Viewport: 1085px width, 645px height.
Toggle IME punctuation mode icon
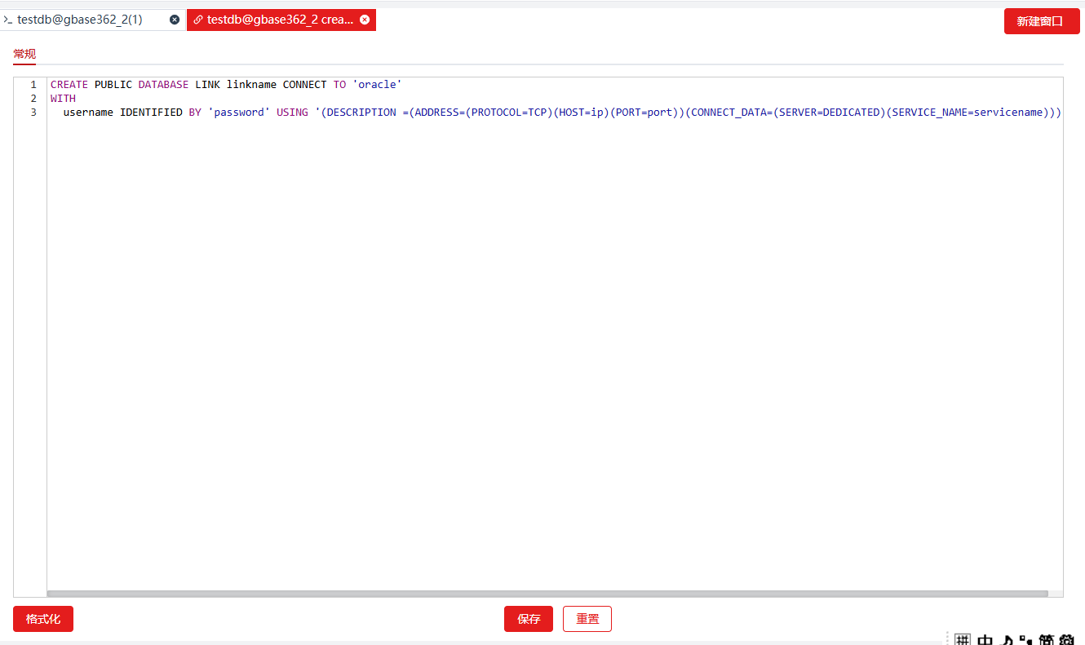(1025, 640)
